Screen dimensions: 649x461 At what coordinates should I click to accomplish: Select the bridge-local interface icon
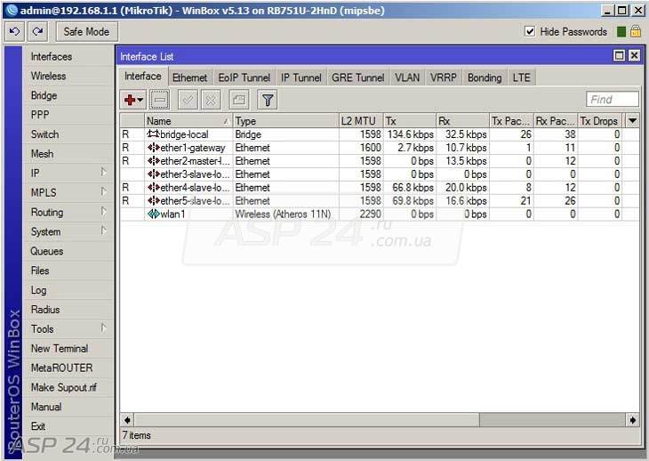point(153,133)
